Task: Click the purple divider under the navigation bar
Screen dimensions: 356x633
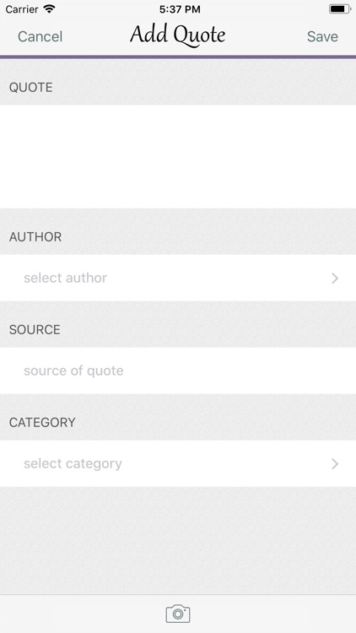Action: point(178,57)
